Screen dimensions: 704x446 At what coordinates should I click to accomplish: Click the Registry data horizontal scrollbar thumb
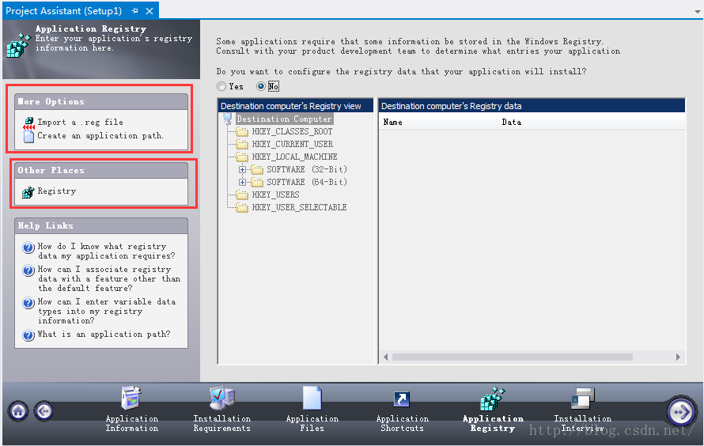point(513,357)
